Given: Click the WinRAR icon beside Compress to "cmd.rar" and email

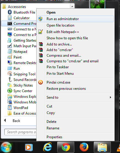Looking at the screenshot, I should tap(41, 61).
